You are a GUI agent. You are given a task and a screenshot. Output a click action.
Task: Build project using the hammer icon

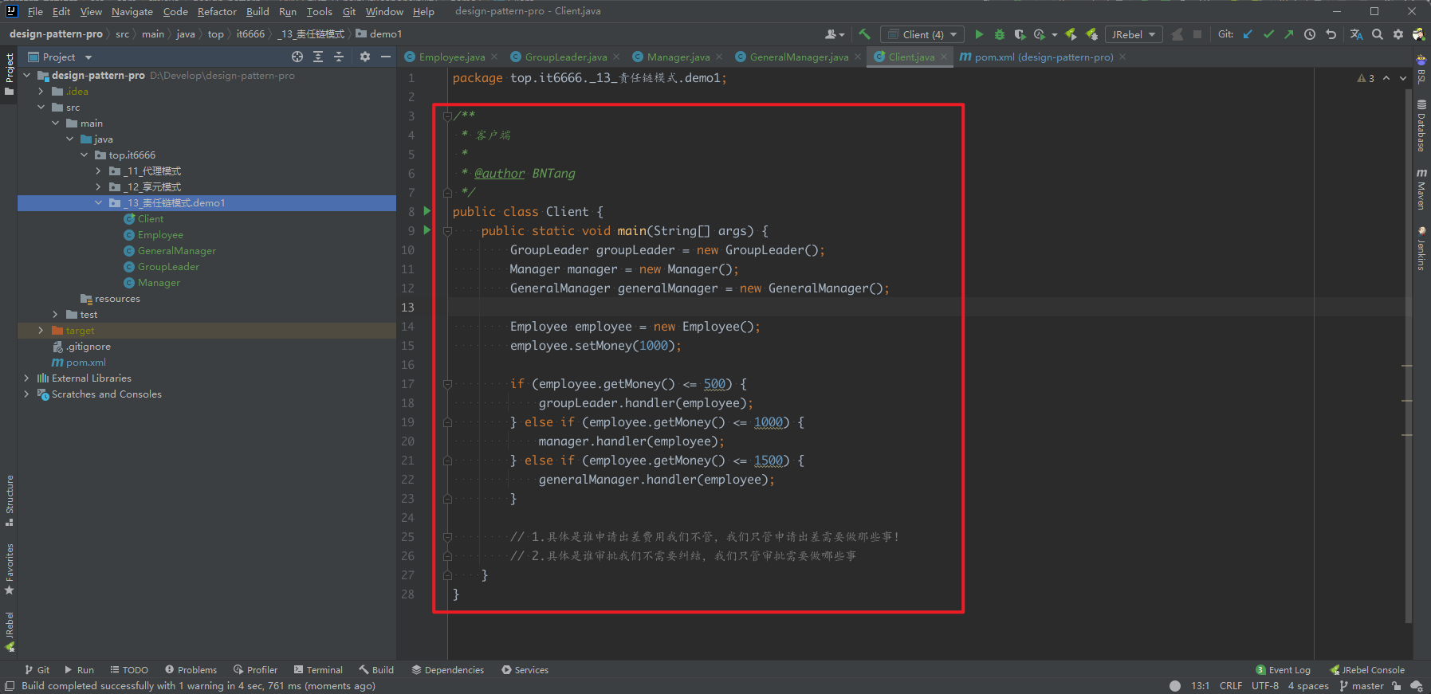pos(864,34)
